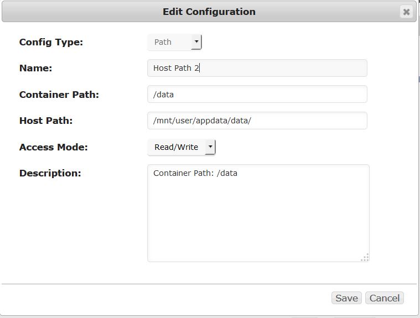Click the 'Host Path:' label
Viewport: 420px width, 318px height.
[46, 121]
